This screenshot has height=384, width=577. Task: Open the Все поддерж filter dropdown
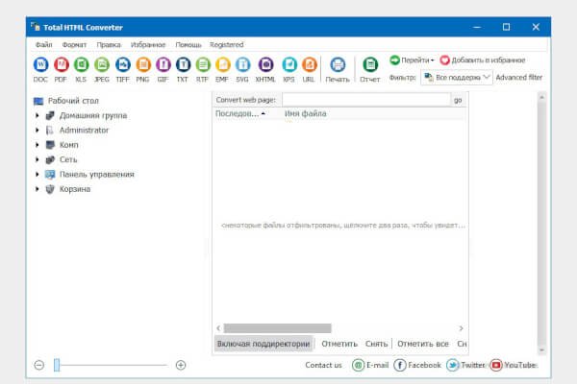click(457, 77)
